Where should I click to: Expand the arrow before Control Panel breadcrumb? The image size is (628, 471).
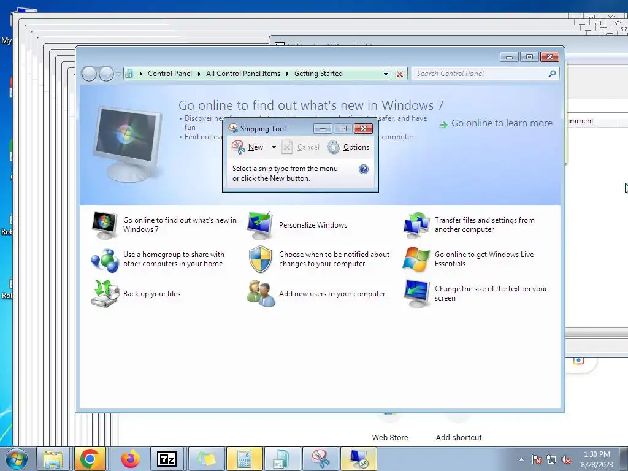click(141, 74)
